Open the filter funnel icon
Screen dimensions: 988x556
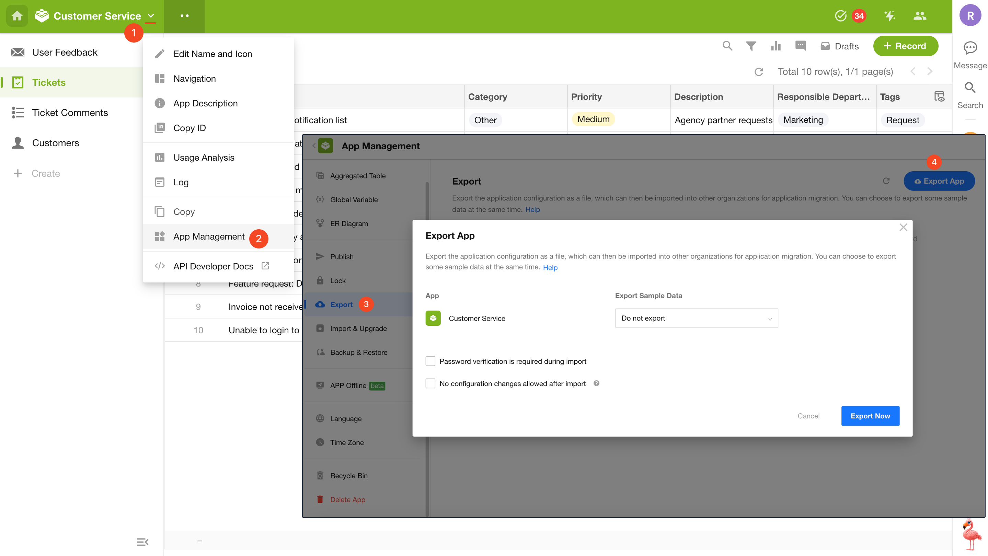click(x=750, y=46)
